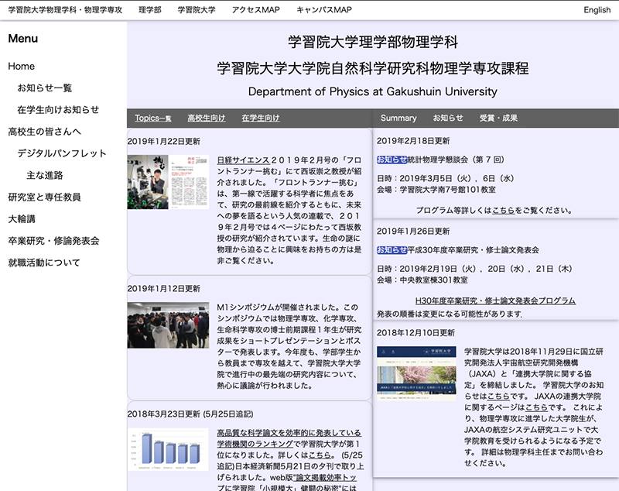Click 2019年1月26日更新 date text
Viewport: 619px width, 491px height.
(413, 232)
